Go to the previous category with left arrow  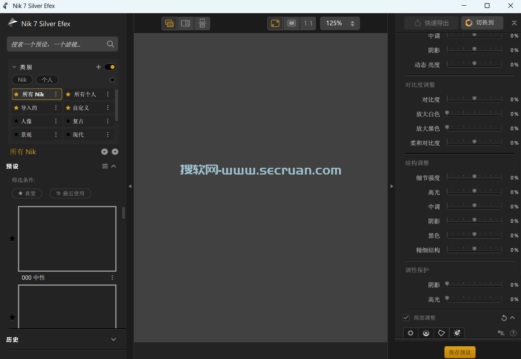pos(105,151)
